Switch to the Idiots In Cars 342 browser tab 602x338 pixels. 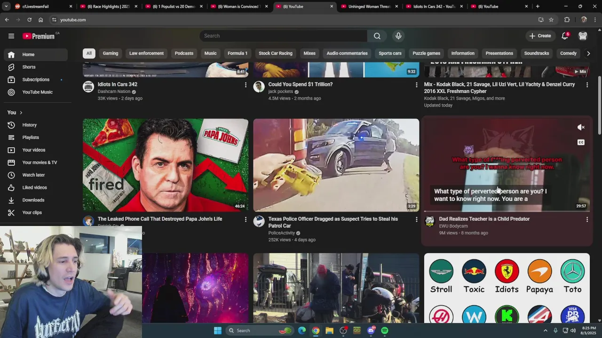pos(434,7)
